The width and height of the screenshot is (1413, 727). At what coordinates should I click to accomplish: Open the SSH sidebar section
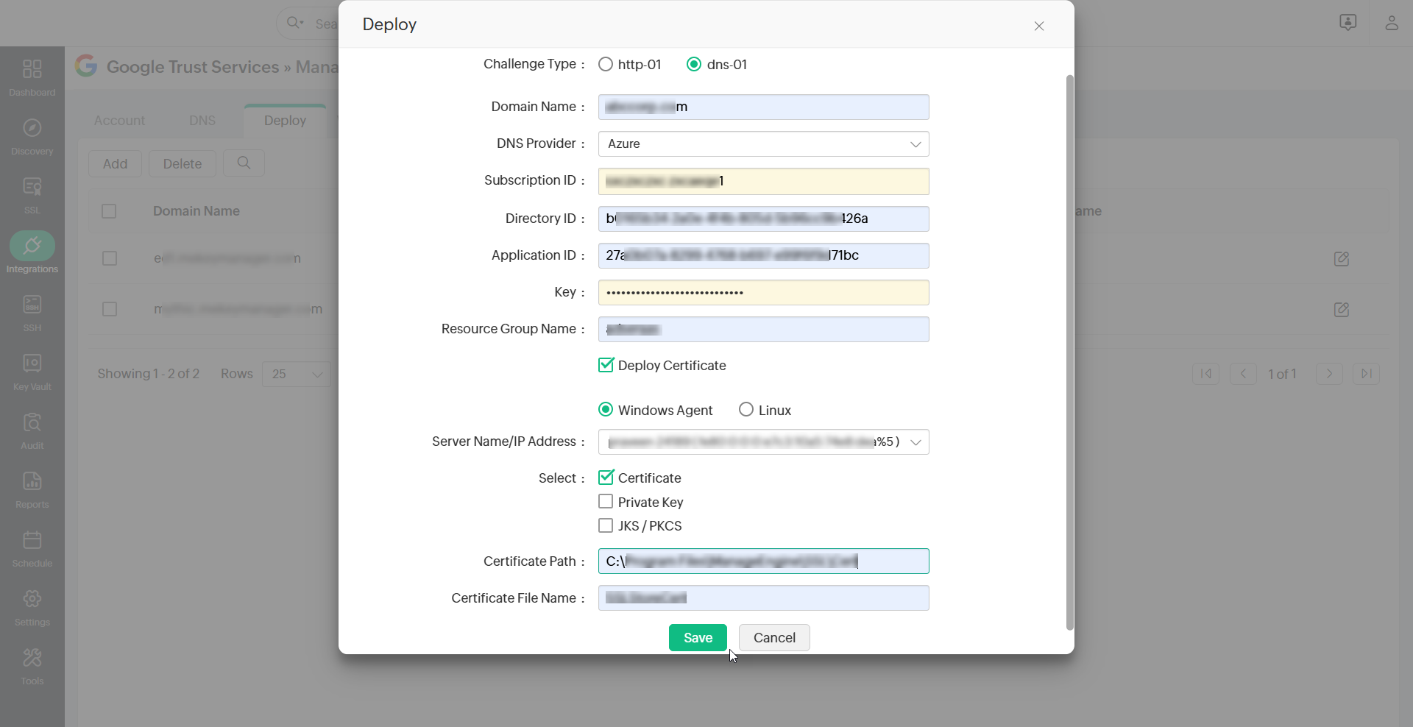pos(32,313)
